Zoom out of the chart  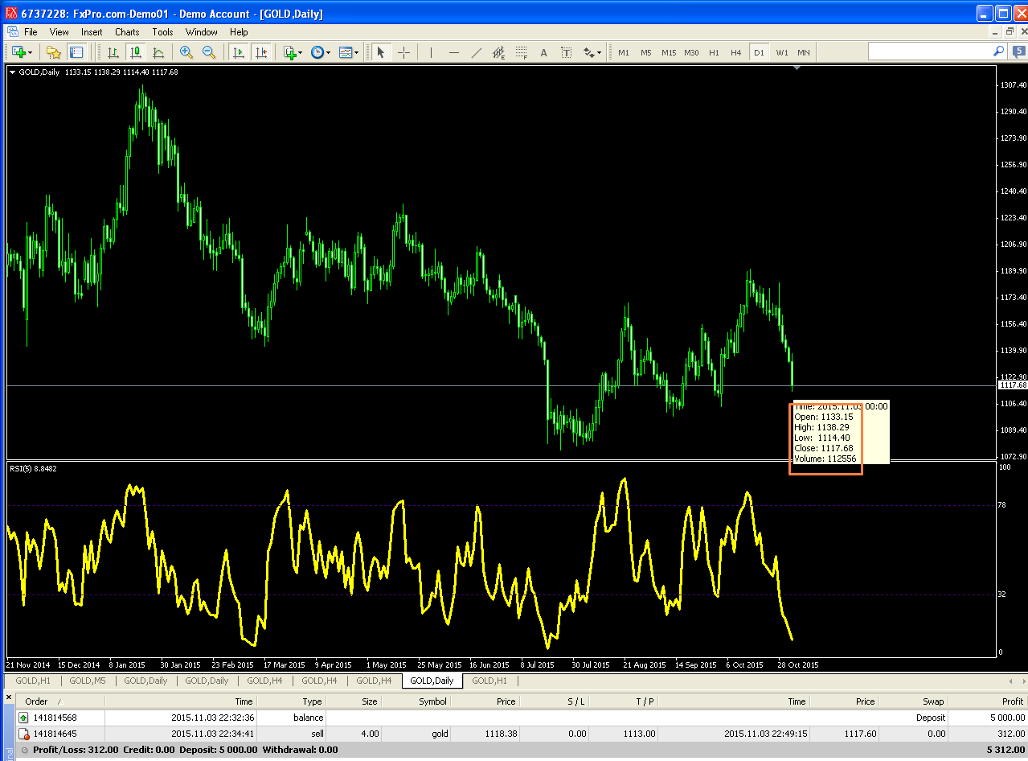(x=209, y=52)
